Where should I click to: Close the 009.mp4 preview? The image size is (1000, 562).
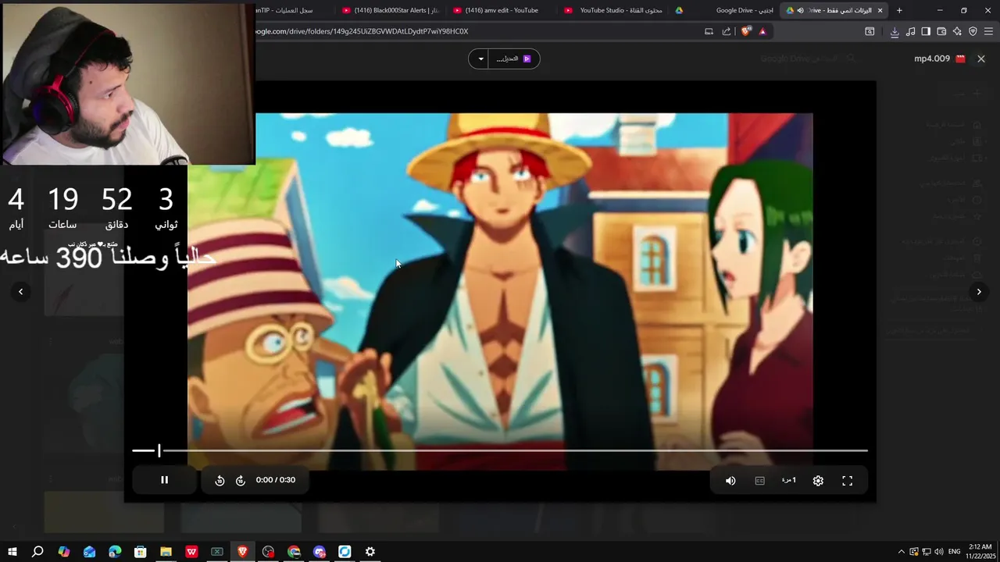pos(981,59)
